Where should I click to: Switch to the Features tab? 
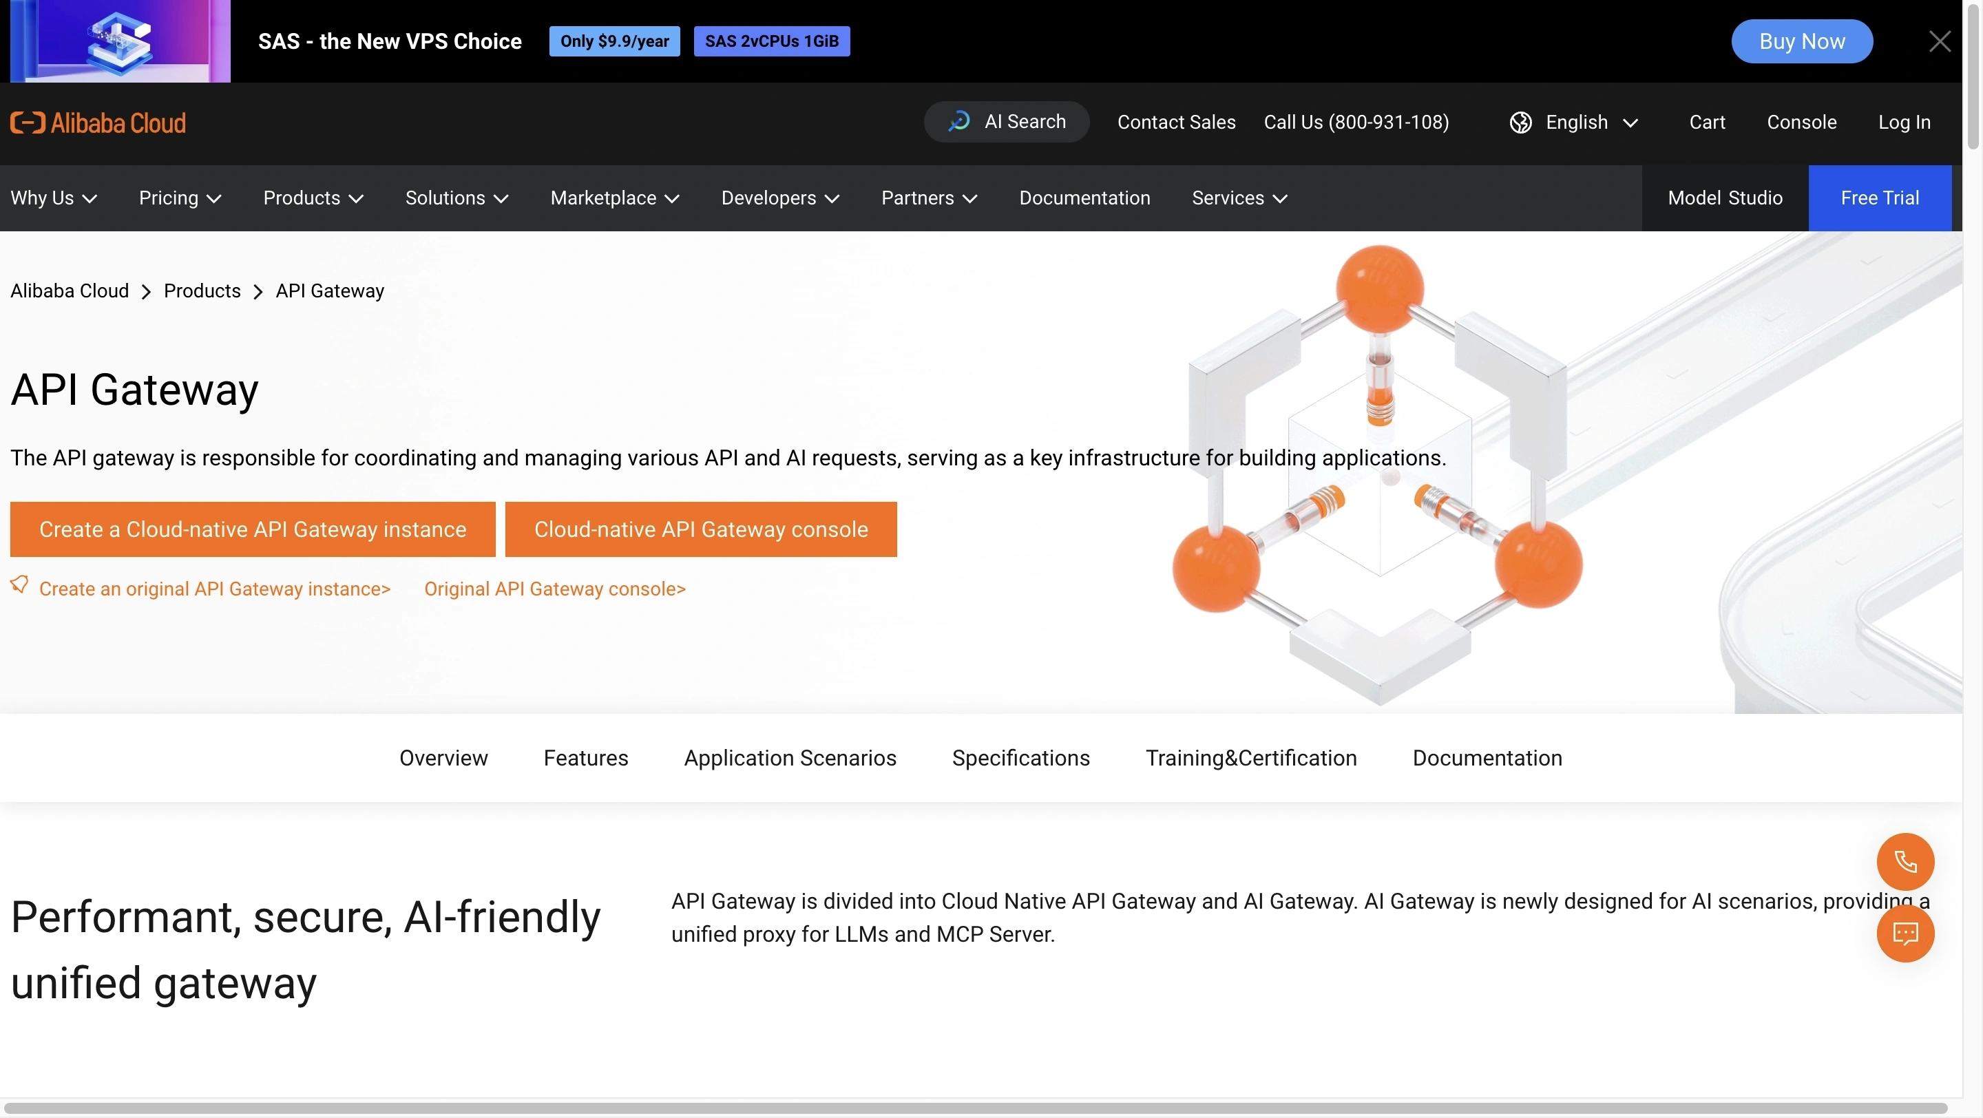[x=586, y=758]
